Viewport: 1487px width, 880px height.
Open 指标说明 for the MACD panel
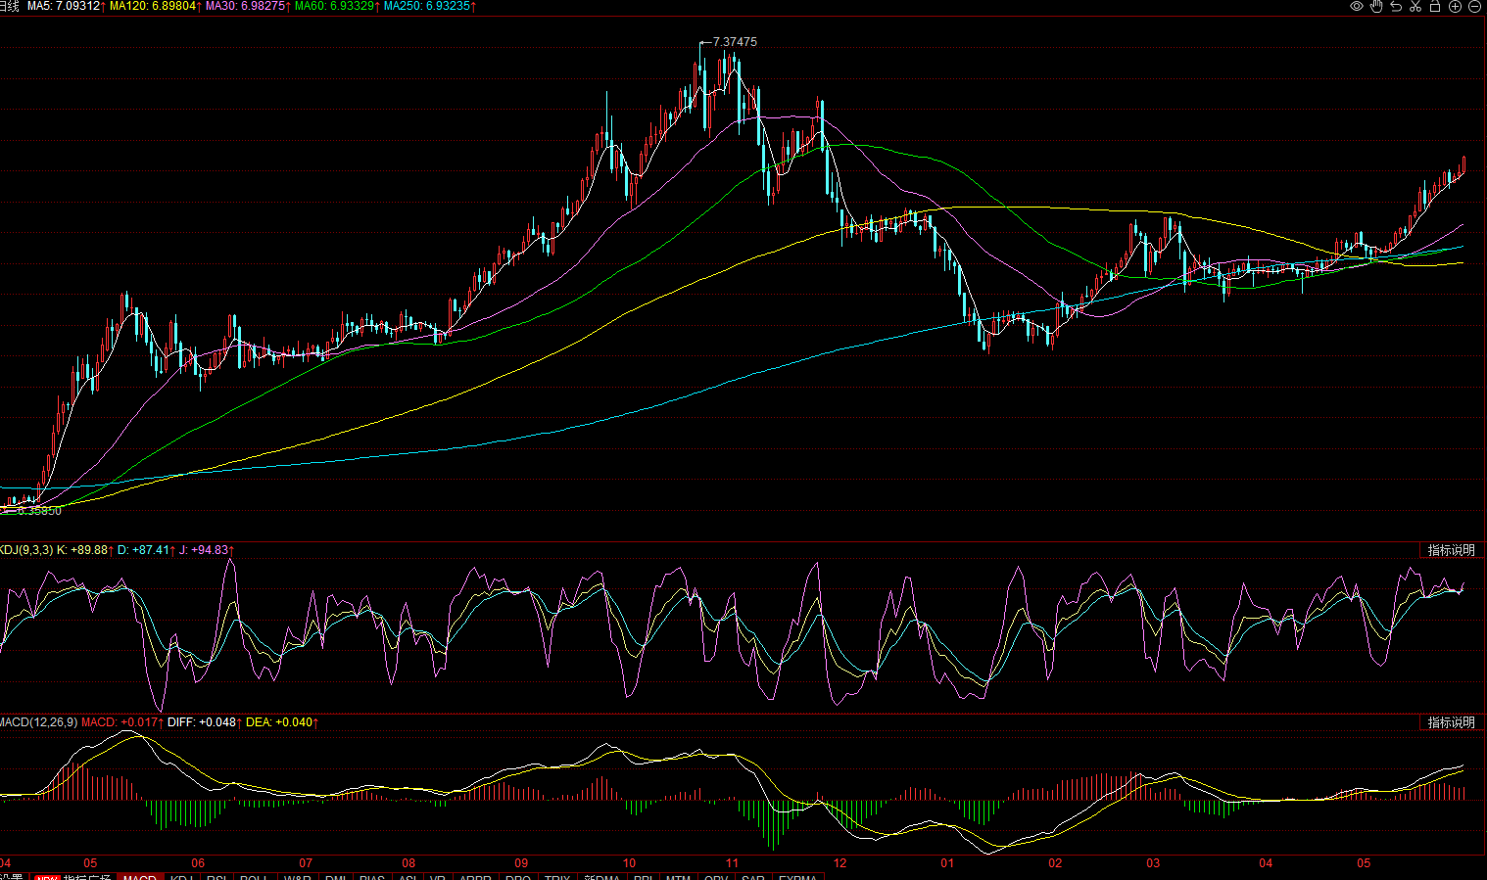[x=1451, y=722]
